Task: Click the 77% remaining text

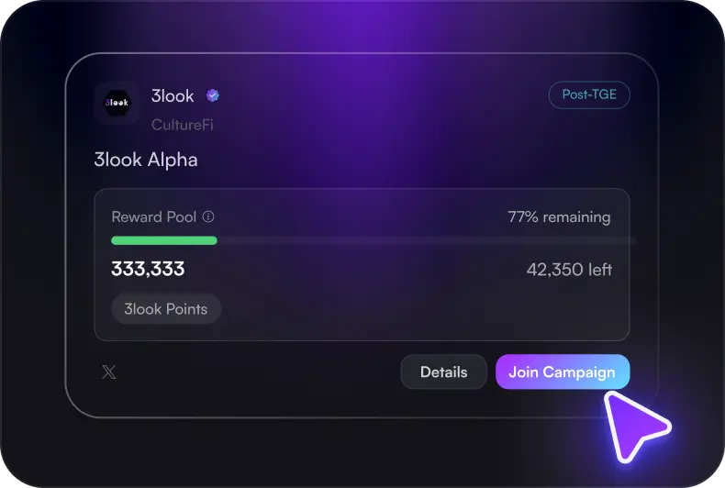Action: tap(559, 217)
